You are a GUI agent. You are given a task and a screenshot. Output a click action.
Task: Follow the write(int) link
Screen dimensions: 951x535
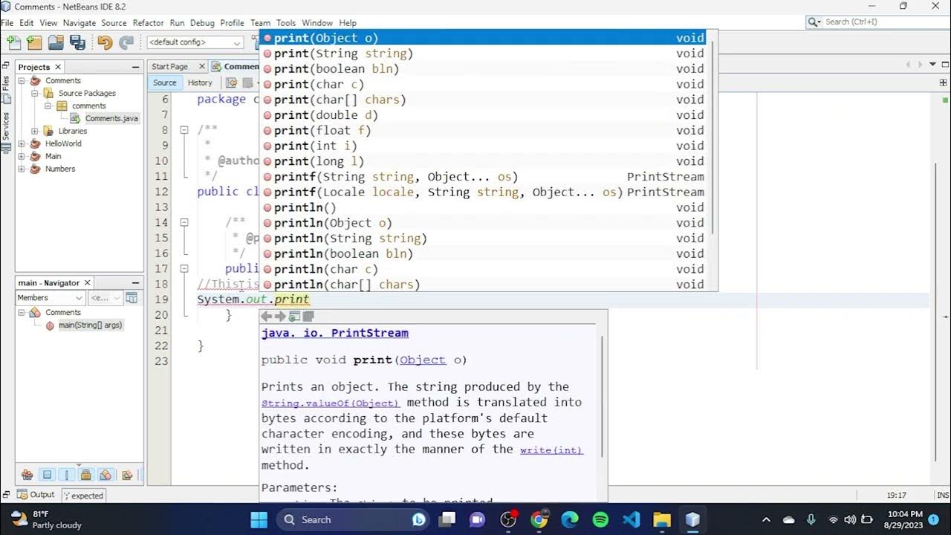coord(551,450)
